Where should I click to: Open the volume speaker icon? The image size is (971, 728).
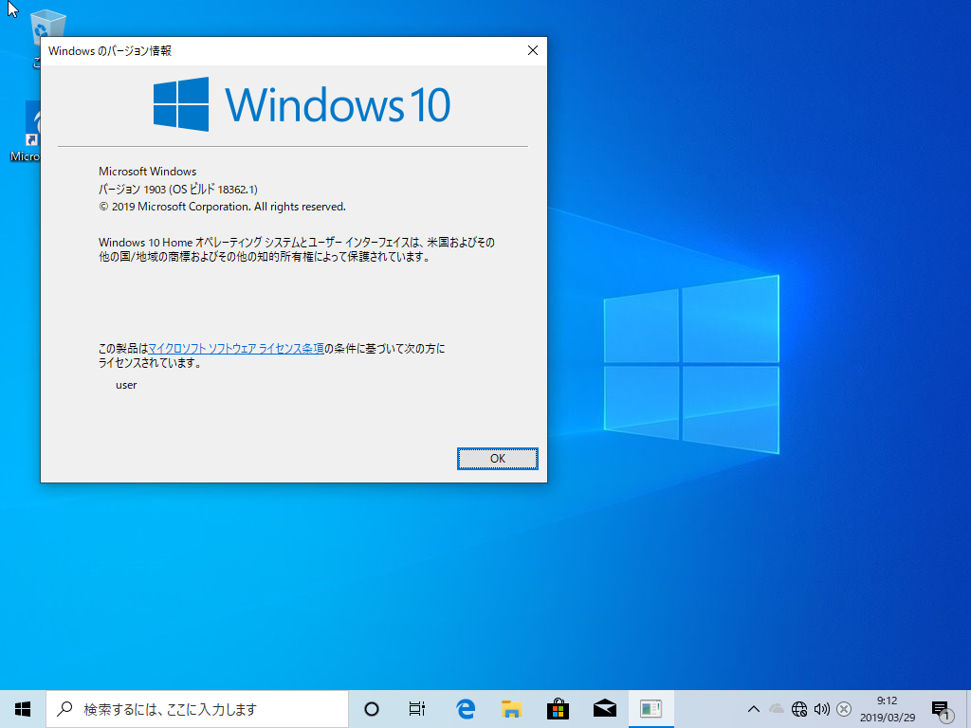(x=822, y=709)
